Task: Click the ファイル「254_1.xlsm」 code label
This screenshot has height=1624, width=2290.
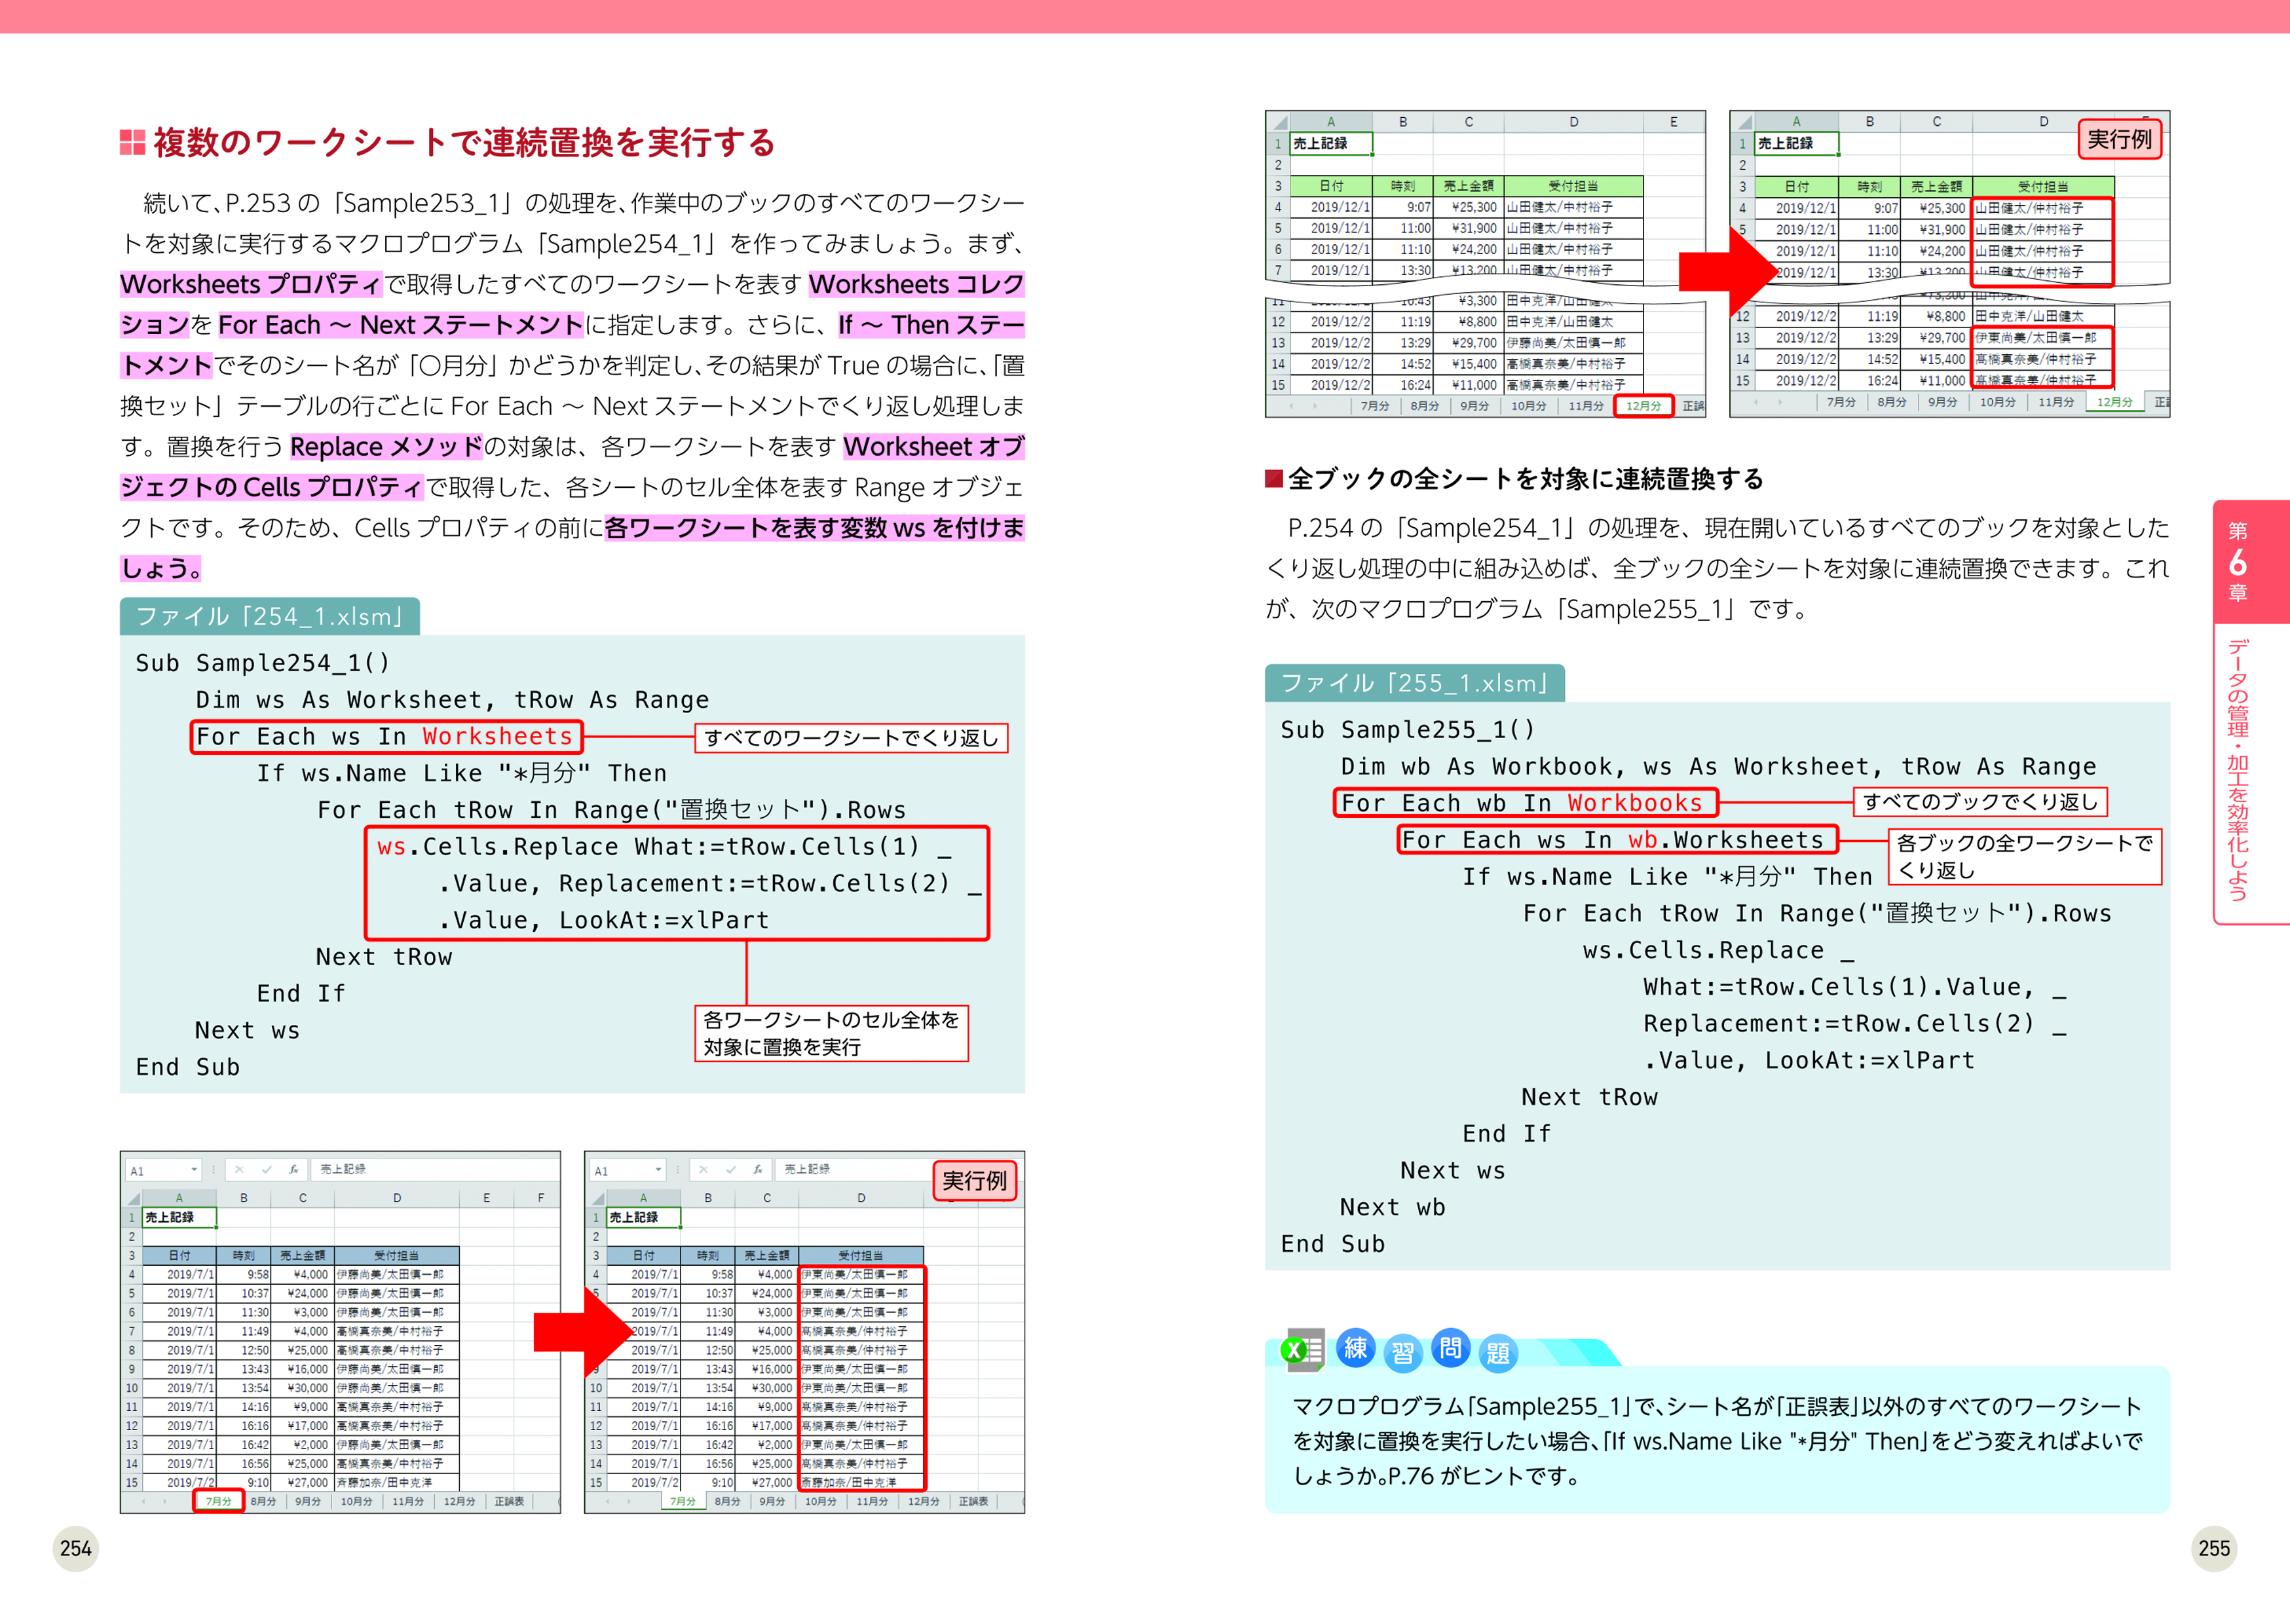Action: pyautogui.click(x=269, y=616)
